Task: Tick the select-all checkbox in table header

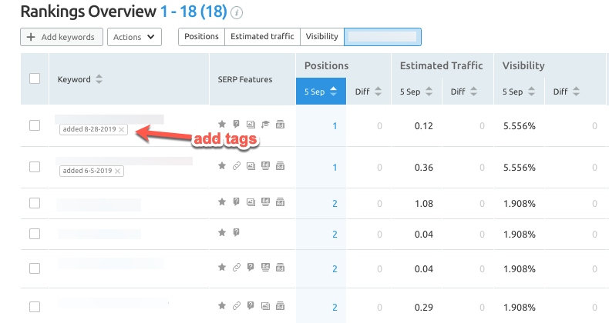Action: click(35, 78)
